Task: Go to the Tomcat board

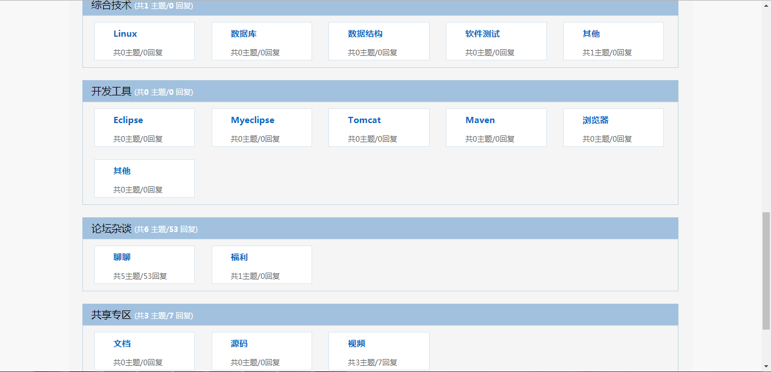Action: pyautogui.click(x=365, y=120)
